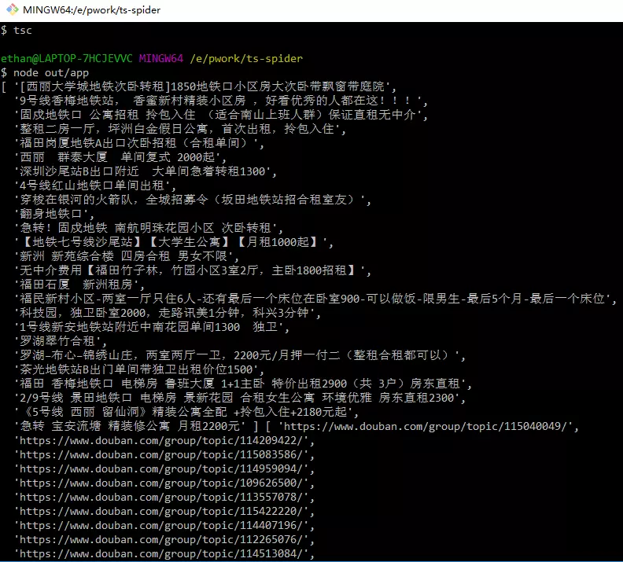Click the line starting '穿梭在银河的火箭队'
The height and width of the screenshot is (562, 623).
(x=193, y=200)
